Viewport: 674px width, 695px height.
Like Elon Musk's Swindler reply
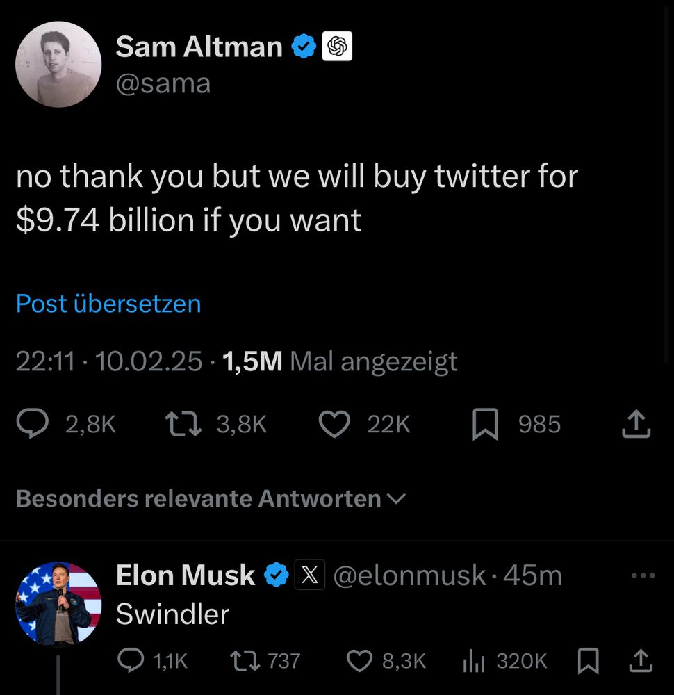(x=359, y=660)
